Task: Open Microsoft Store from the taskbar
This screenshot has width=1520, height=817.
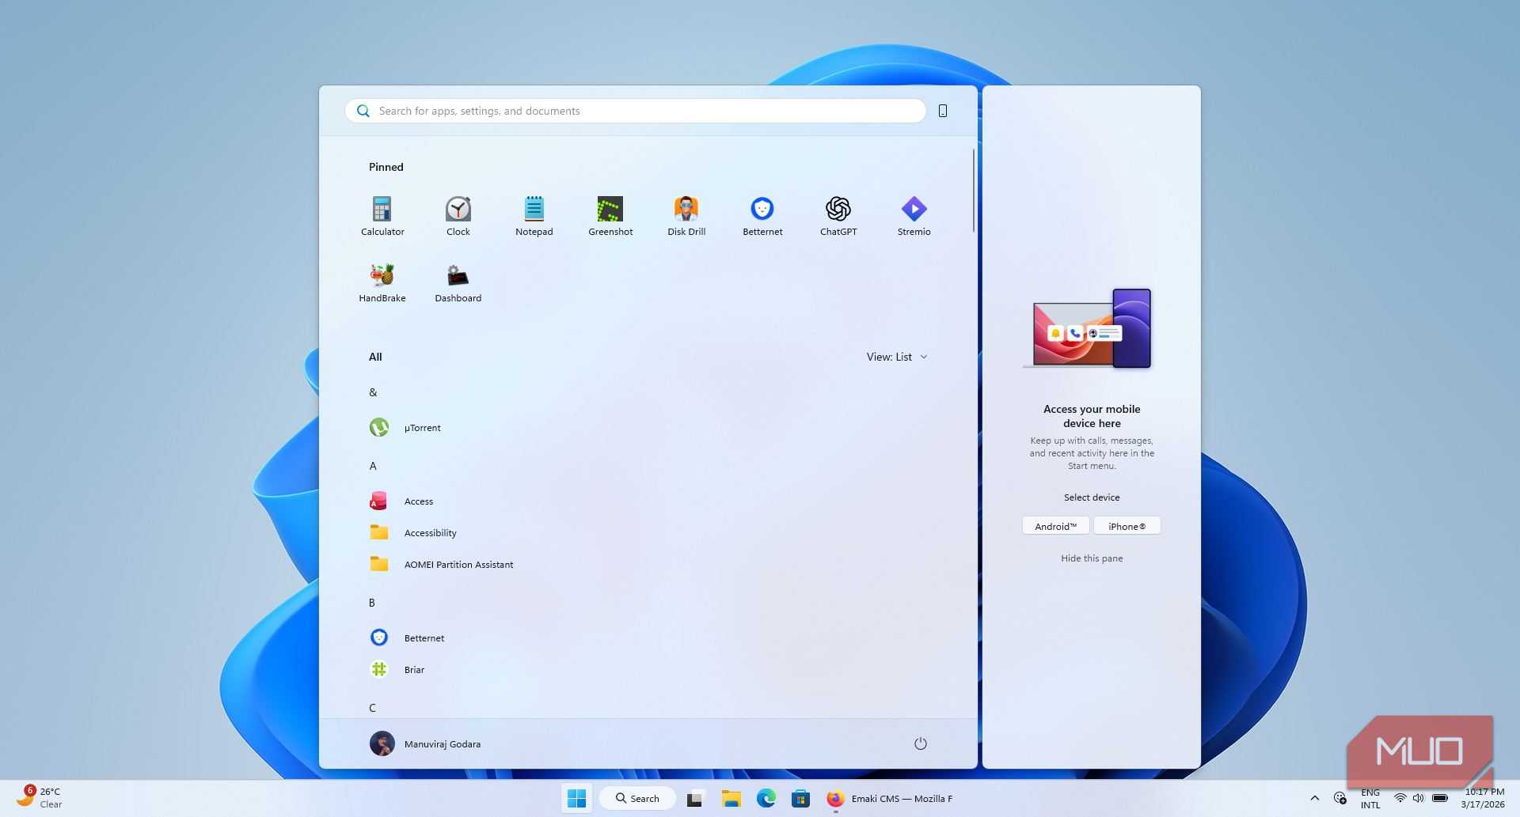Action: (x=800, y=799)
